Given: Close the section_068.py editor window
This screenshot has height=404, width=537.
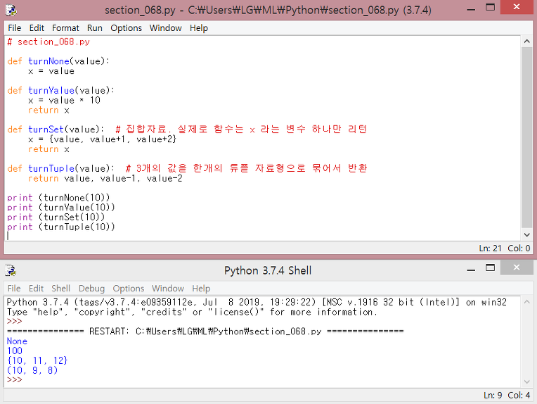Looking at the screenshot, I should click(517, 7).
